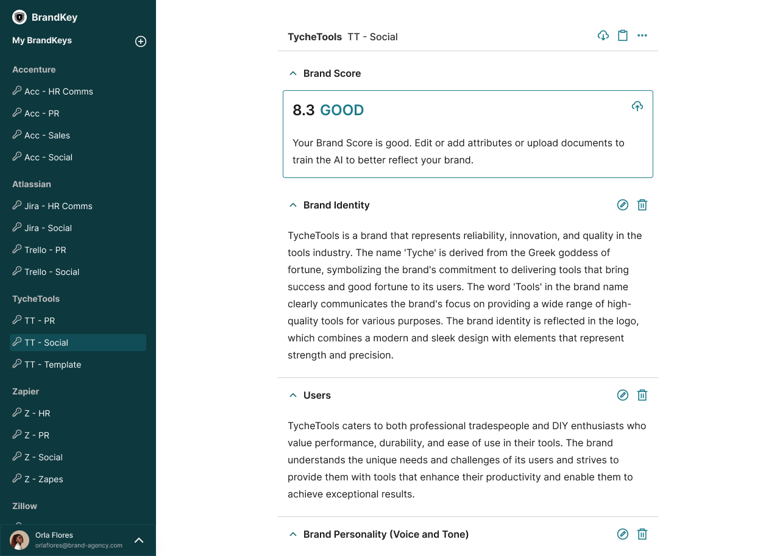Delete the Brand Identity section
780x556 pixels.
(642, 205)
